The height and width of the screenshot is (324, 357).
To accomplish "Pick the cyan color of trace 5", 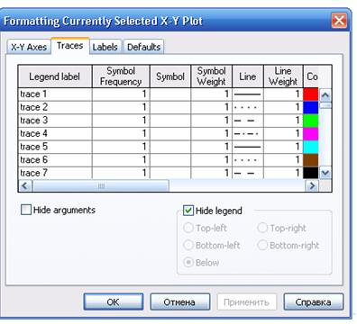I will 311,147.
